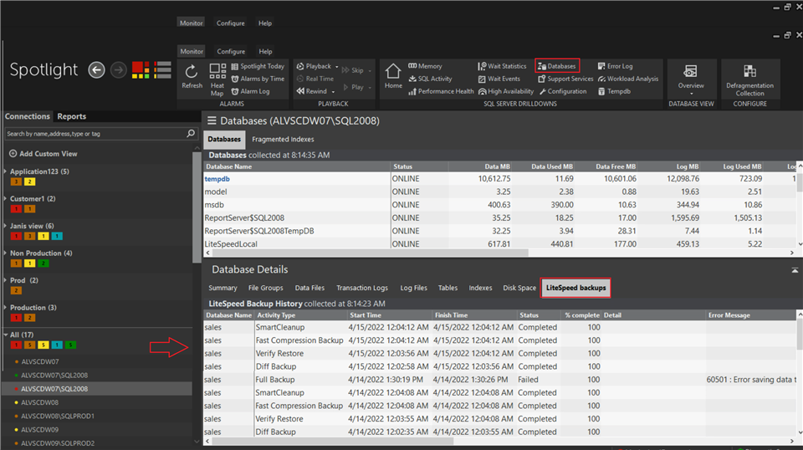Select the ALVSCDW08 connection

[39, 402]
